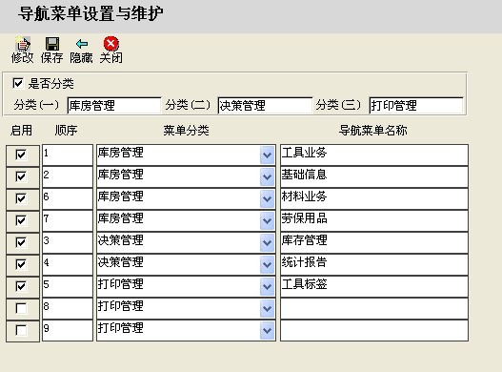
Task: Click the 关闭 red X icon
Action: (x=111, y=44)
